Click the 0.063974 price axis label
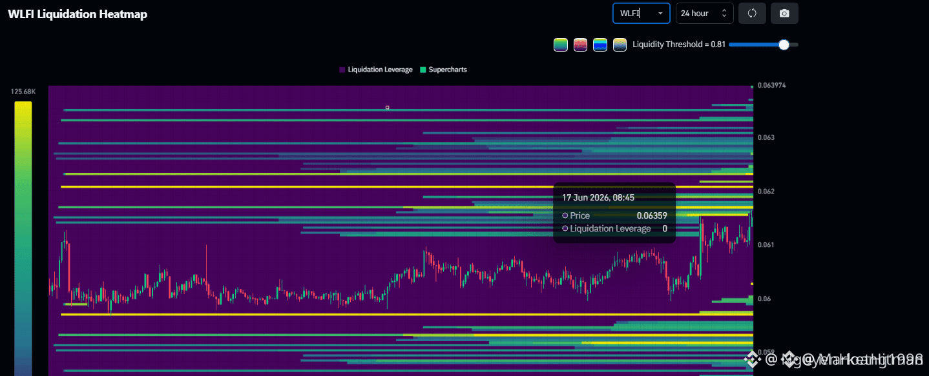This screenshot has height=376, width=929. pyautogui.click(x=771, y=85)
